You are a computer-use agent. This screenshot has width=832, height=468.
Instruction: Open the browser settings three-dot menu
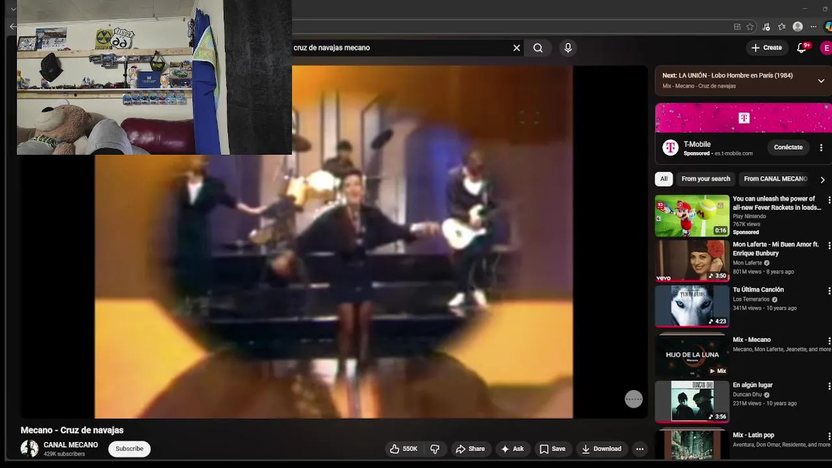pyautogui.click(x=813, y=27)
